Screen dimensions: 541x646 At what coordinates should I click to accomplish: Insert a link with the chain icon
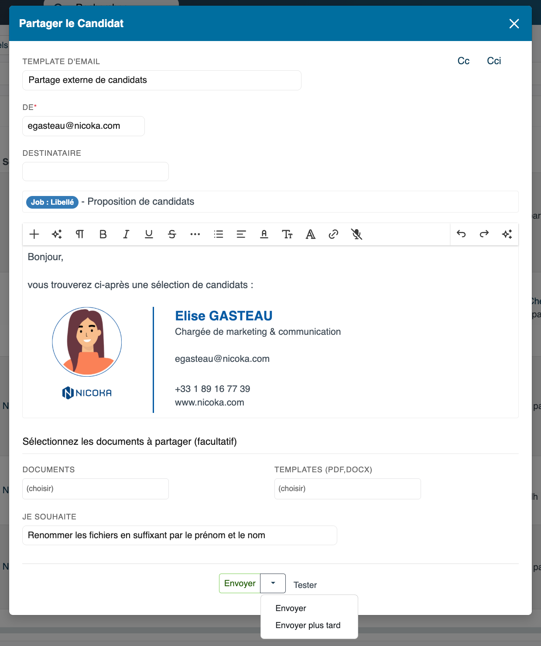tap(333, 234)
